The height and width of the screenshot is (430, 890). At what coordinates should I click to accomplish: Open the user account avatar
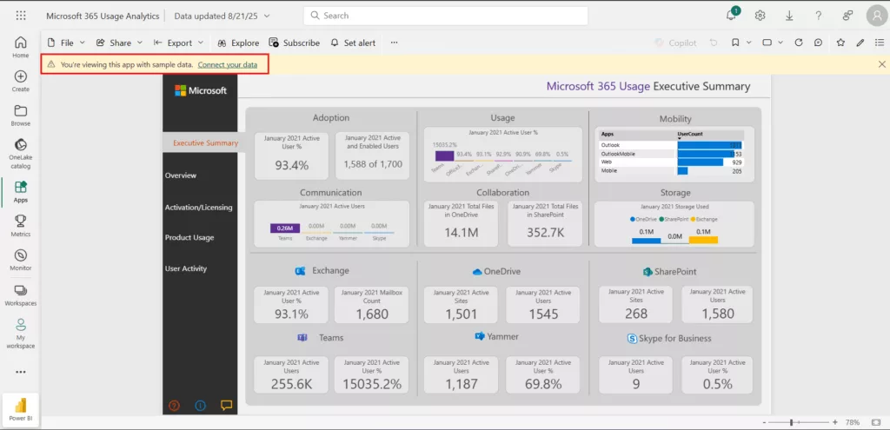[x=877, y=16]
